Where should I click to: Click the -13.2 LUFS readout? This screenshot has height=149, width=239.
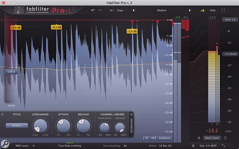(212, 131)
